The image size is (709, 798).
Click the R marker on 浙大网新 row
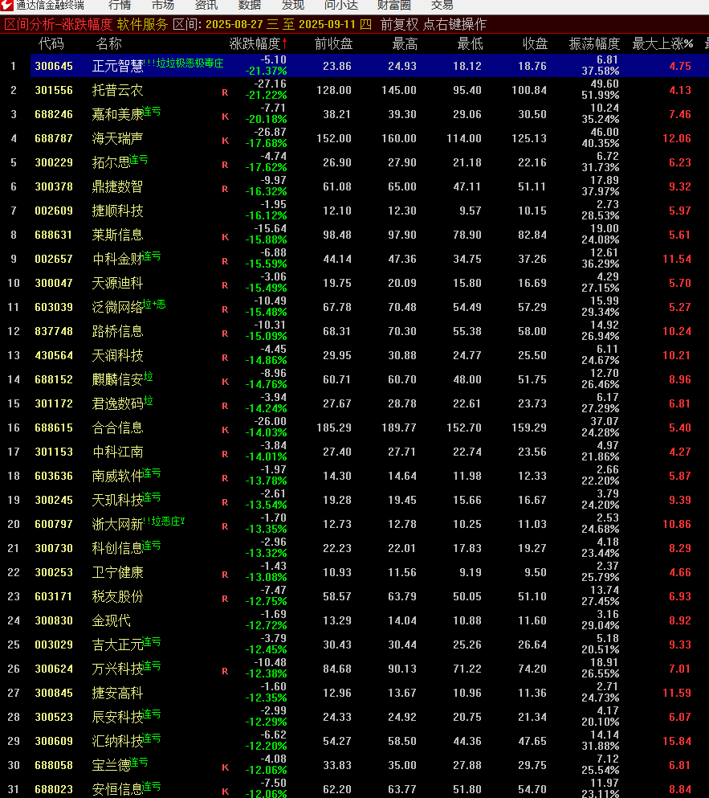(x=225, y=526)
